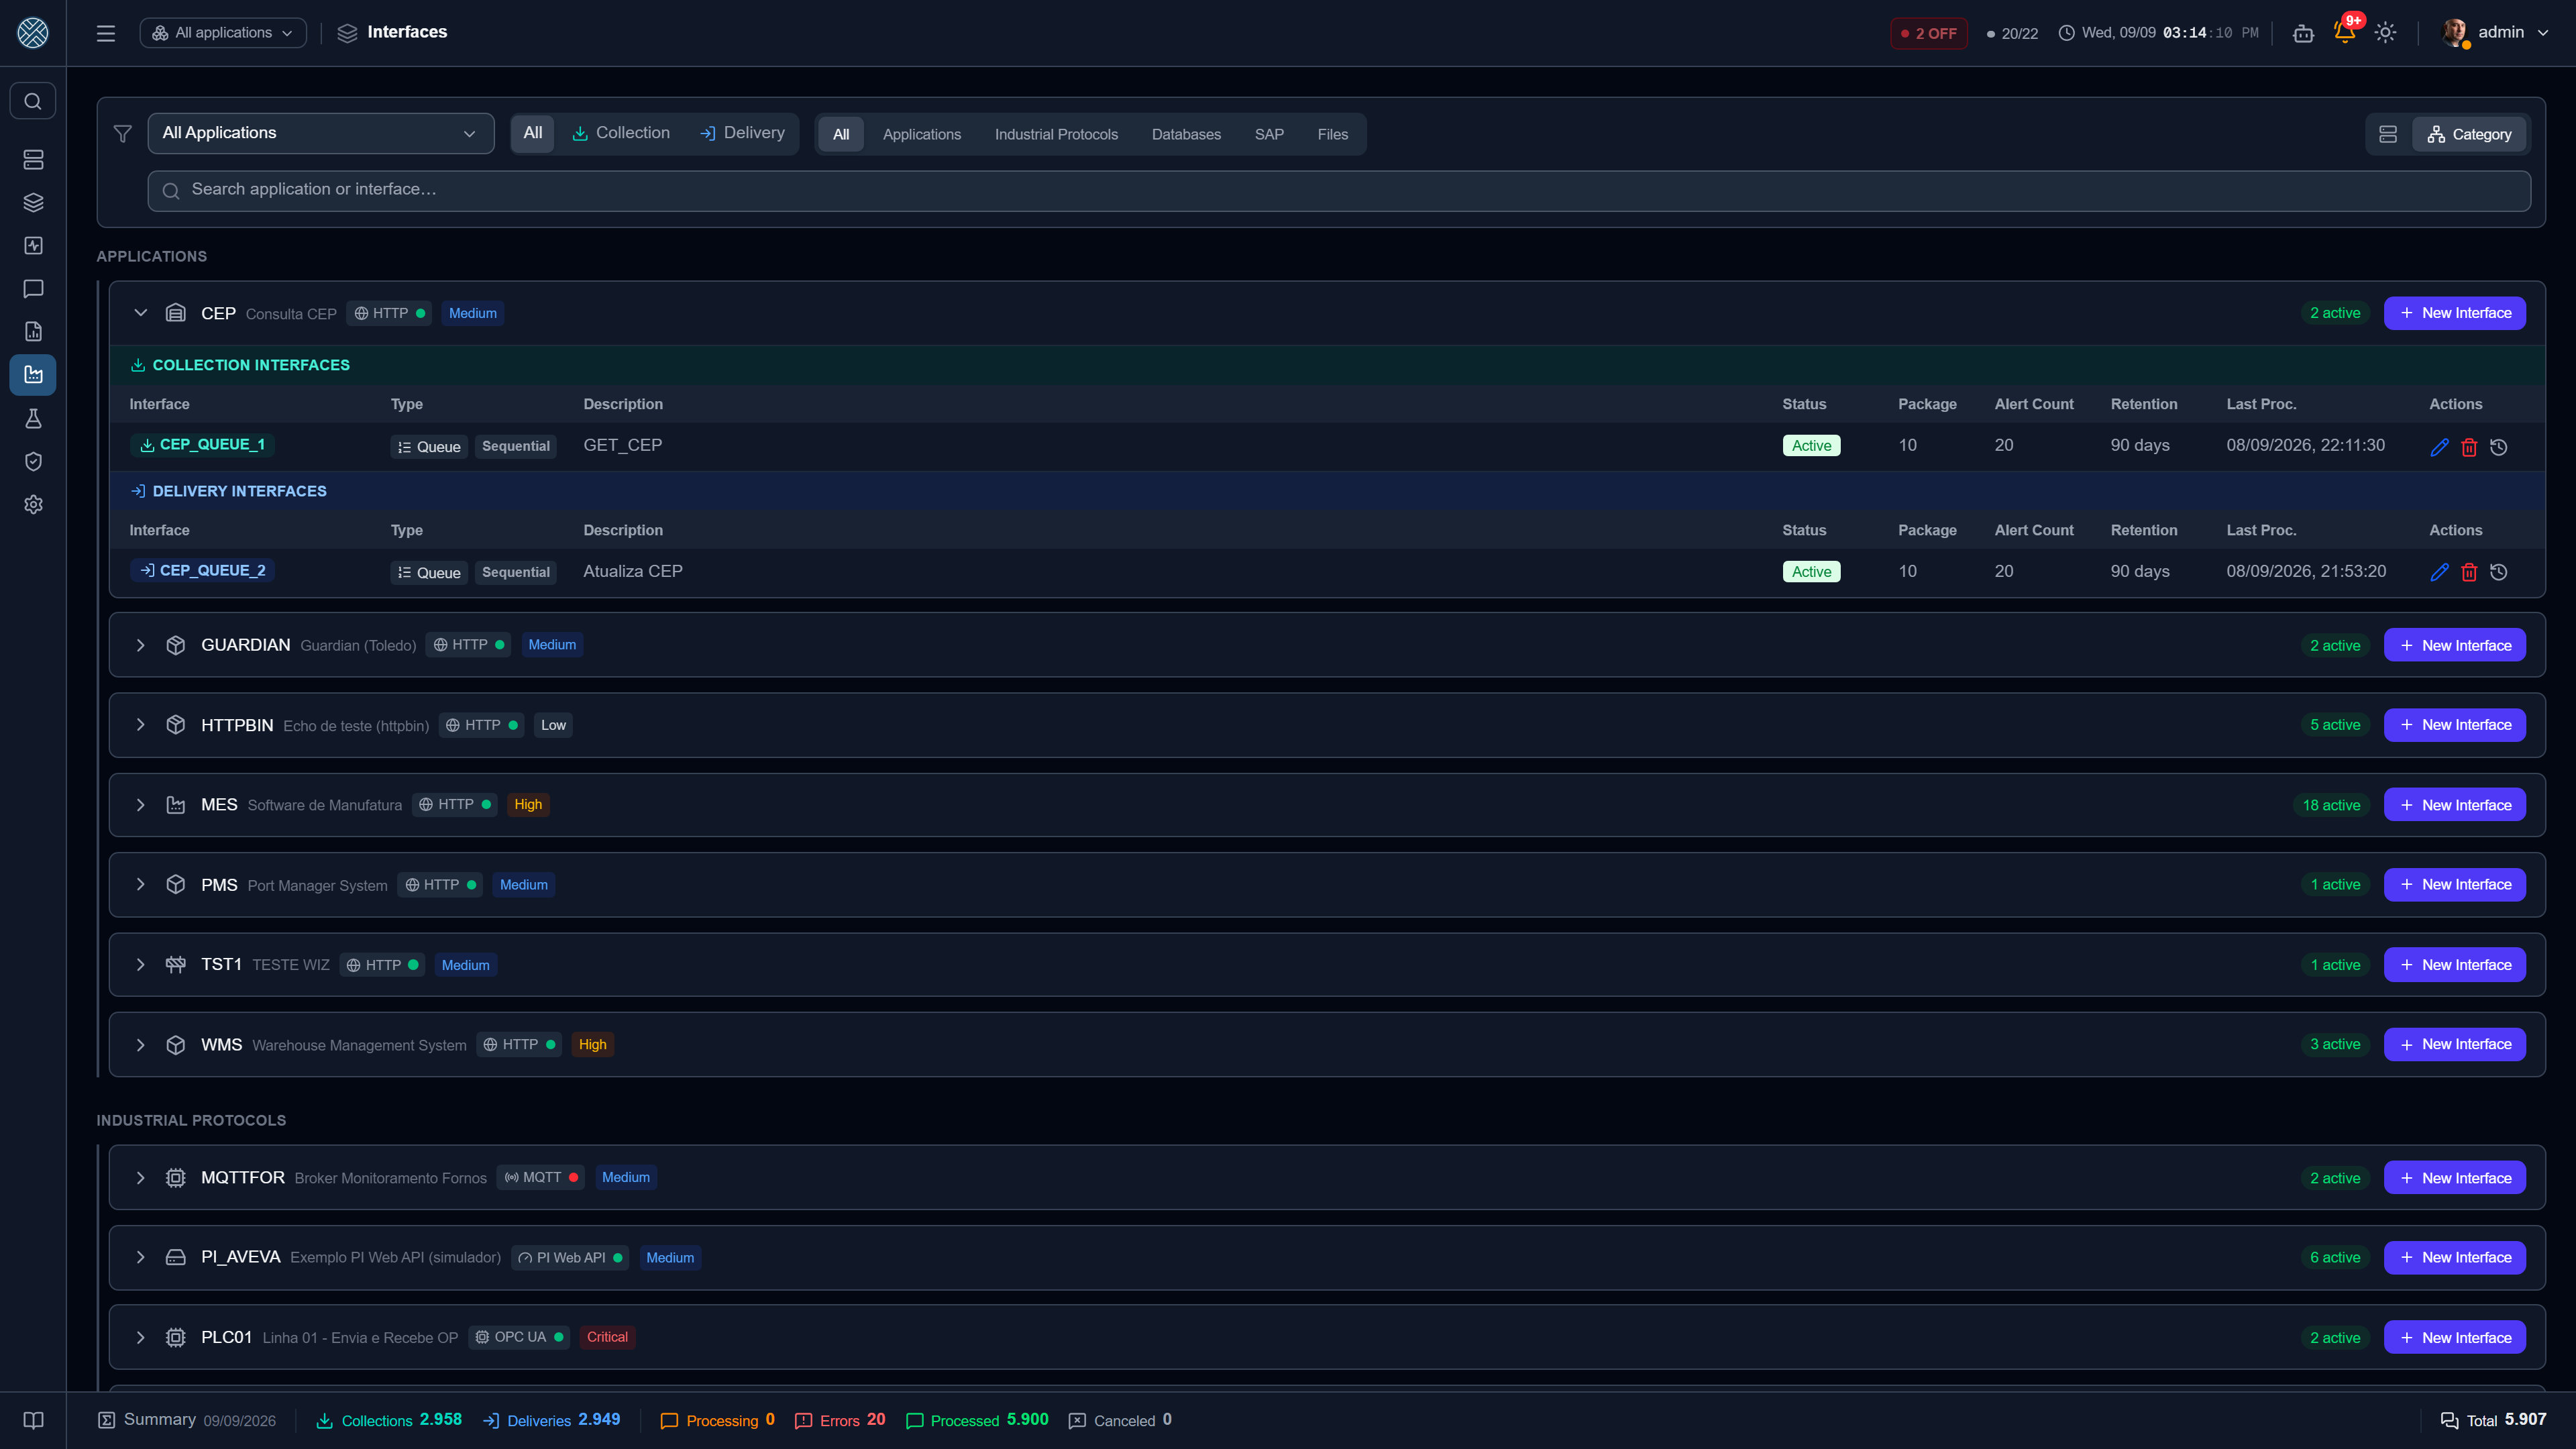Open the All Applications dropdown filter
This screenshot has height=1449, width=2576.
(x=321, y=133)
